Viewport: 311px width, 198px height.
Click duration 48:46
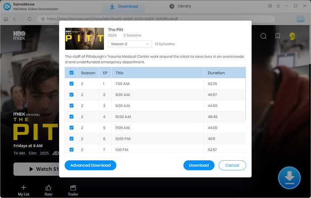click(x=213, y=117)
